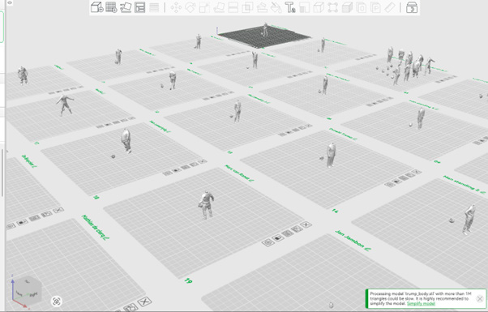Select the Support painting tool
The width and height of the screenshot is (488, 312).
pyautogui.click(x=262, y=7)
